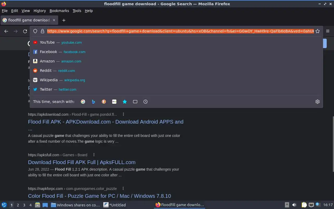Switch to workspace 4

point(30,205)
